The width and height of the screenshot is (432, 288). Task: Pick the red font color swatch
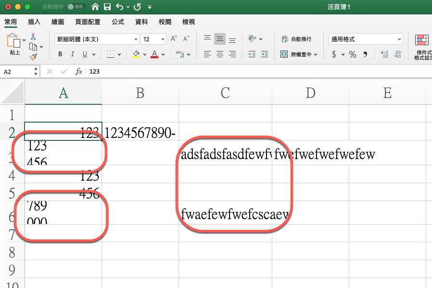pos(154,54)
